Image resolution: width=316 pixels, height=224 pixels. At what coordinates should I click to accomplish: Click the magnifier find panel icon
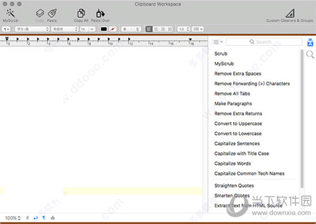tap(310, 54)
